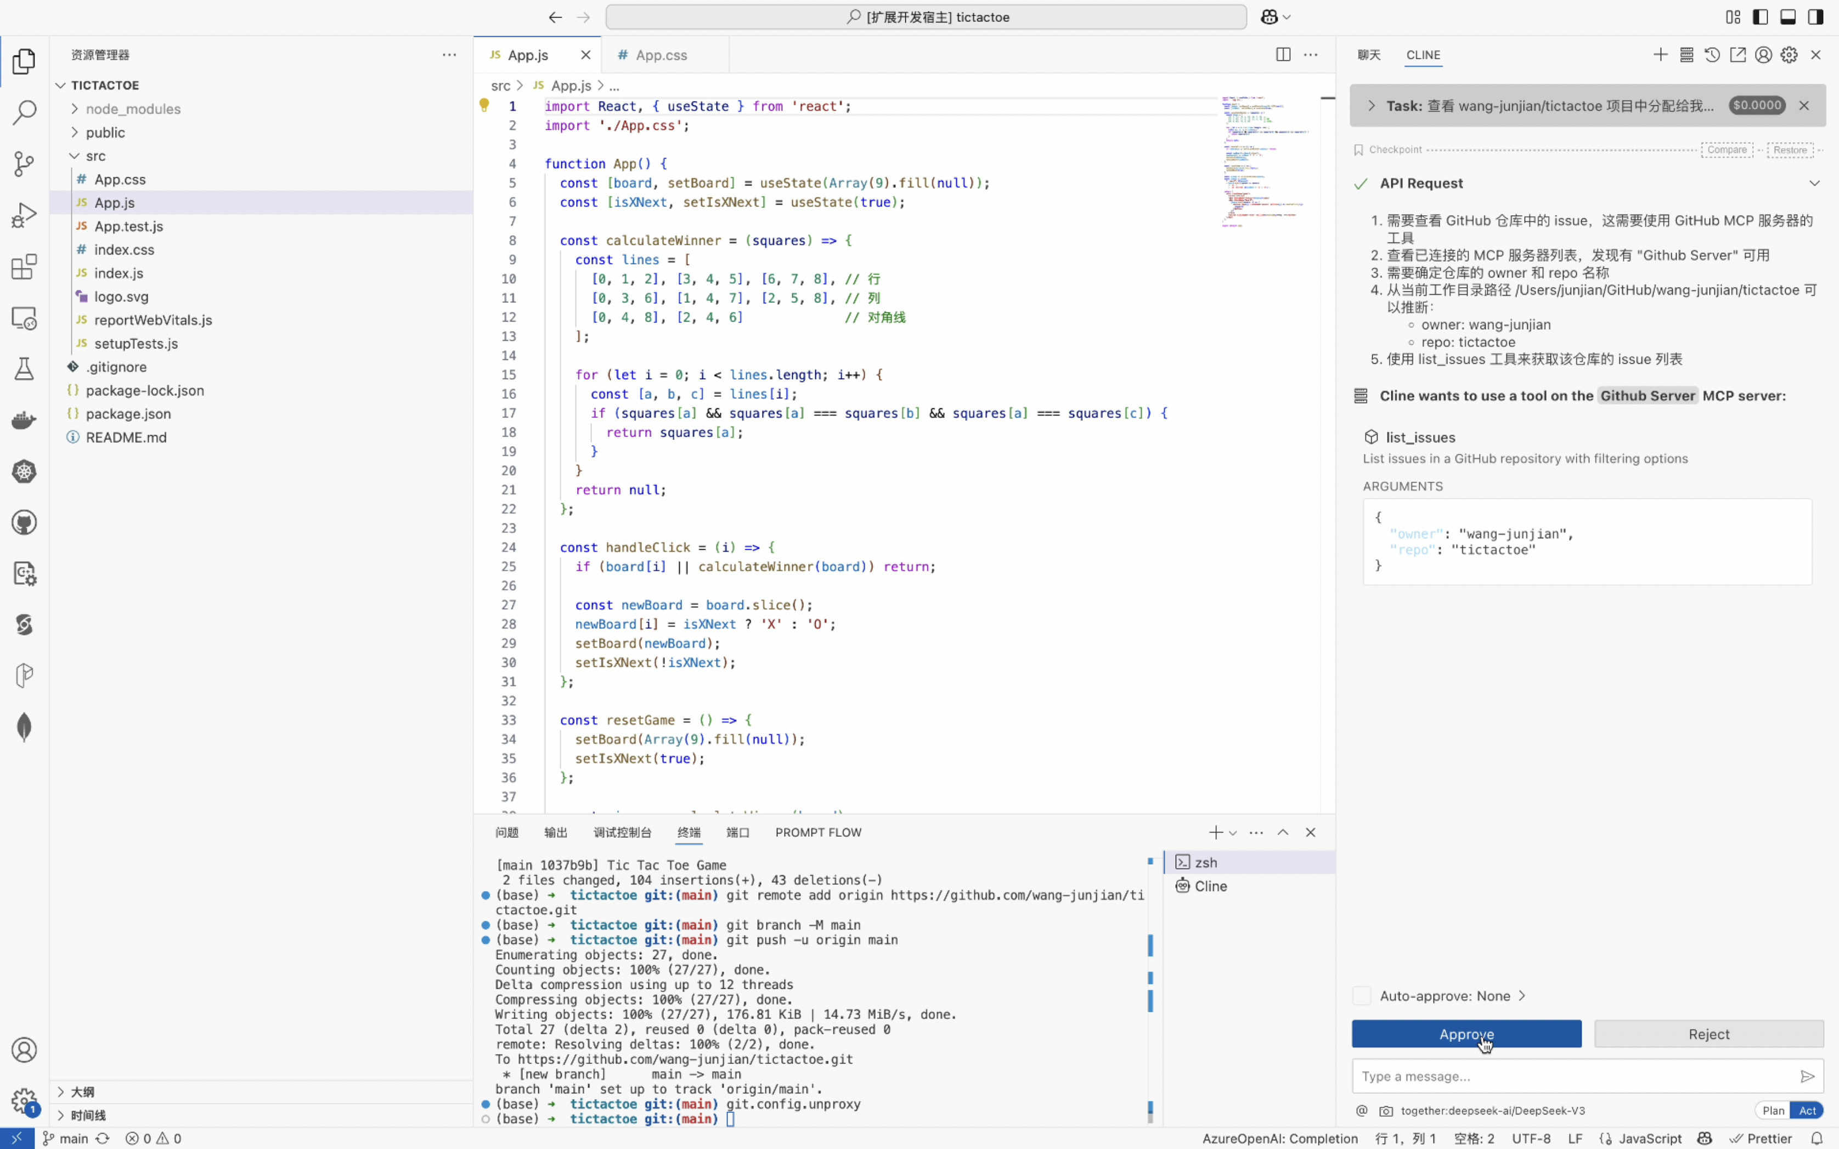Open the Source Control view
Viewport: 1839px width, 1149px height.
click(24, 164)
